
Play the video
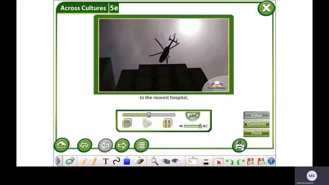click(x=147, y=123)
